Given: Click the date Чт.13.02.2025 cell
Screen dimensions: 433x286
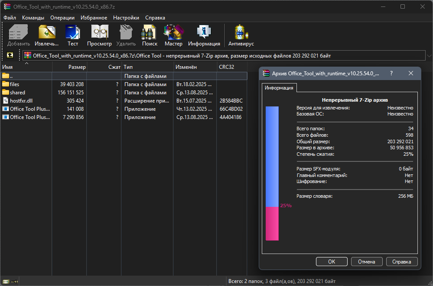Looking at the screenshot, I should click(194, 109).
